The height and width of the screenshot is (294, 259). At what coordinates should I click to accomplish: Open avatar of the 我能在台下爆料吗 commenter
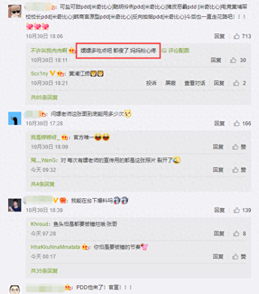point(15,205)
